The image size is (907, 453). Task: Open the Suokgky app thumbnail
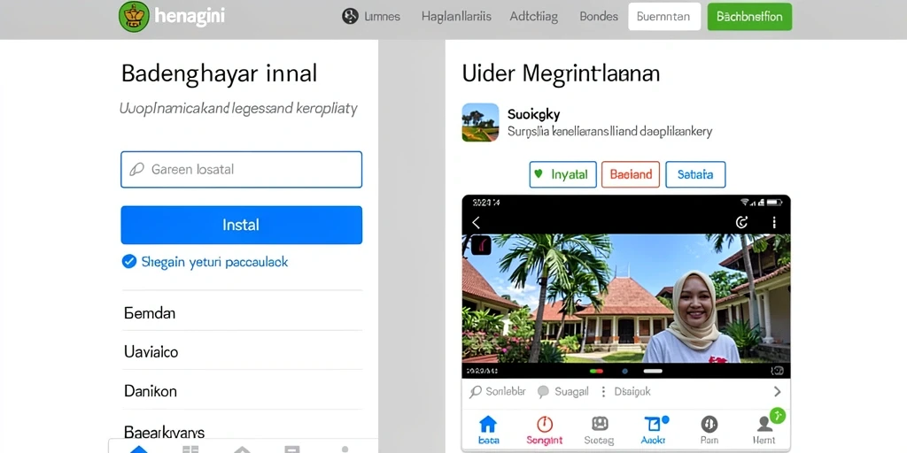click(480, 122)
